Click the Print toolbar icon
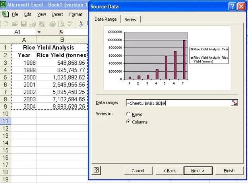Image resolution: width=248 pixels, height=183 pixels. point(53,24)
